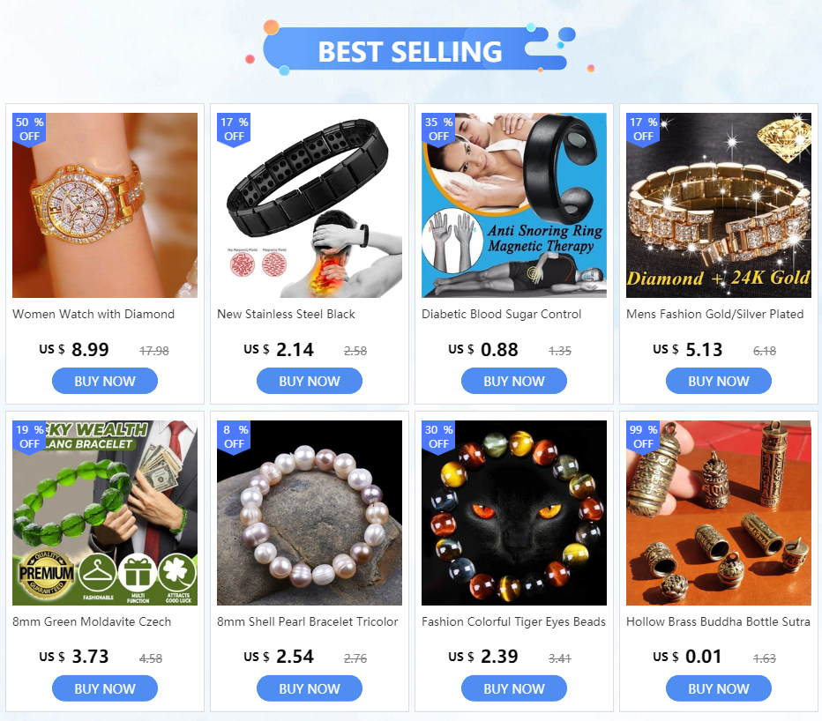Click the BEST SELLING banner
The height and width of the screenshot is (721, 822).
pyautogui.click(x=410, y=48)
